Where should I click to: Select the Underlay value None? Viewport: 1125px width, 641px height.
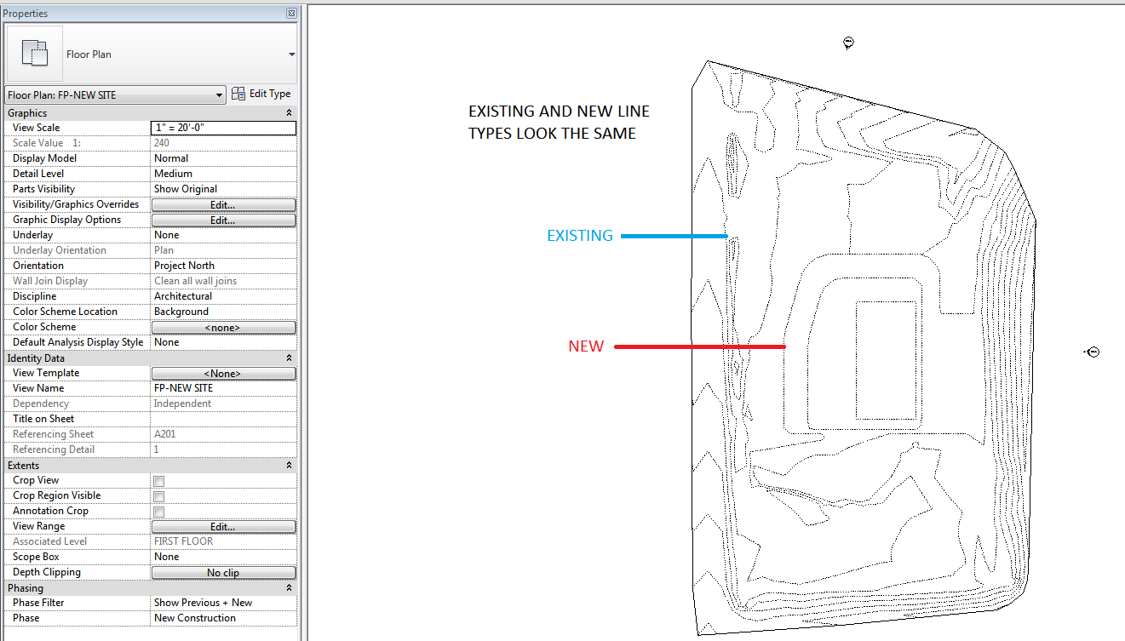[223, 235]
